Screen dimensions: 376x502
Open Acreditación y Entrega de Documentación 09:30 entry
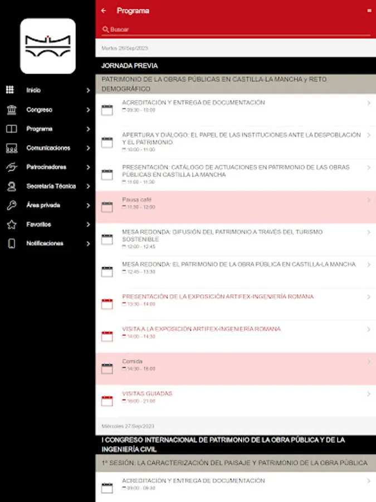(236, 110)
